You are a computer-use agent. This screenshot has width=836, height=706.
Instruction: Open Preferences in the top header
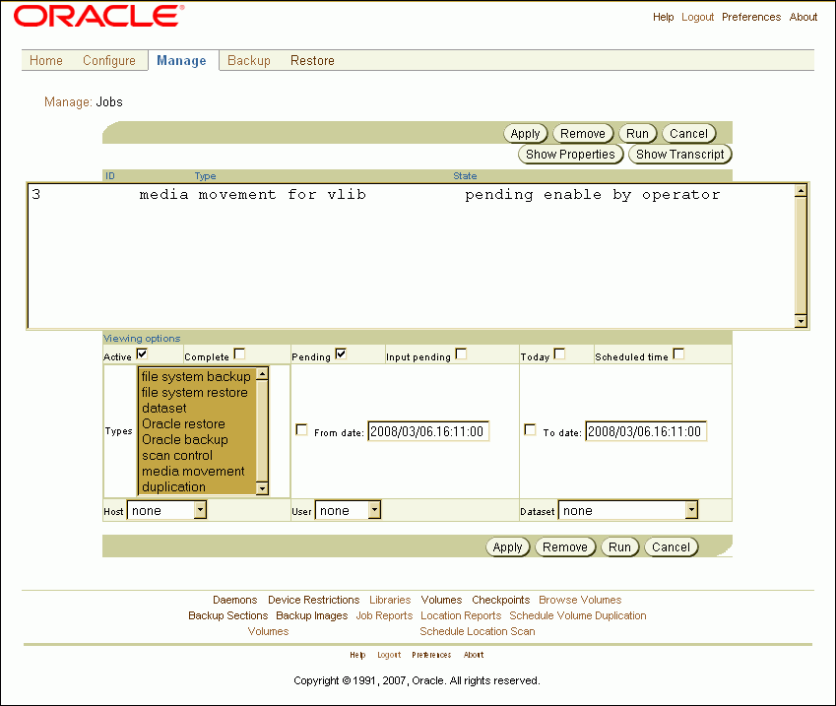[x=751, y=17]
